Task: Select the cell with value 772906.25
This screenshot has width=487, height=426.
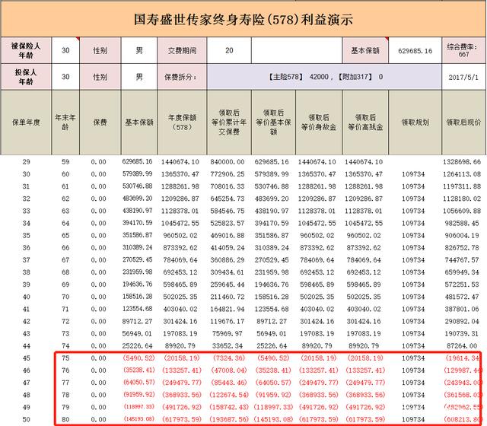Action: [x=228, y=174]
